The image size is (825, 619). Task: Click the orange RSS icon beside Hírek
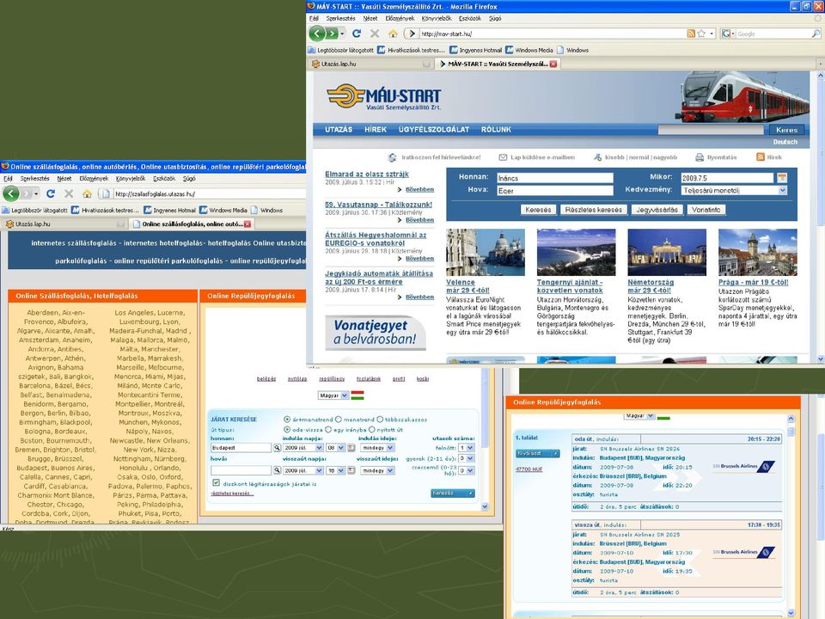click(x=760, y=156)
